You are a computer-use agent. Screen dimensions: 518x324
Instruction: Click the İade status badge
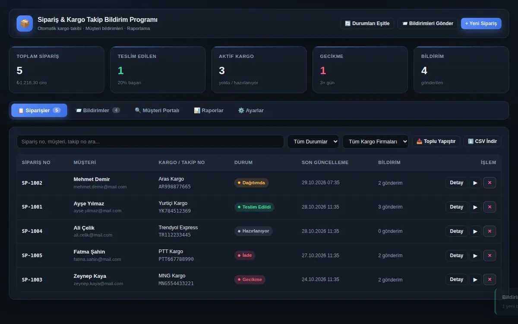coord(245,255)
